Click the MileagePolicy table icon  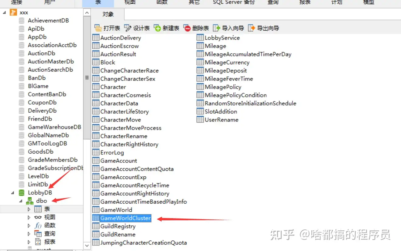click(200, 87)
